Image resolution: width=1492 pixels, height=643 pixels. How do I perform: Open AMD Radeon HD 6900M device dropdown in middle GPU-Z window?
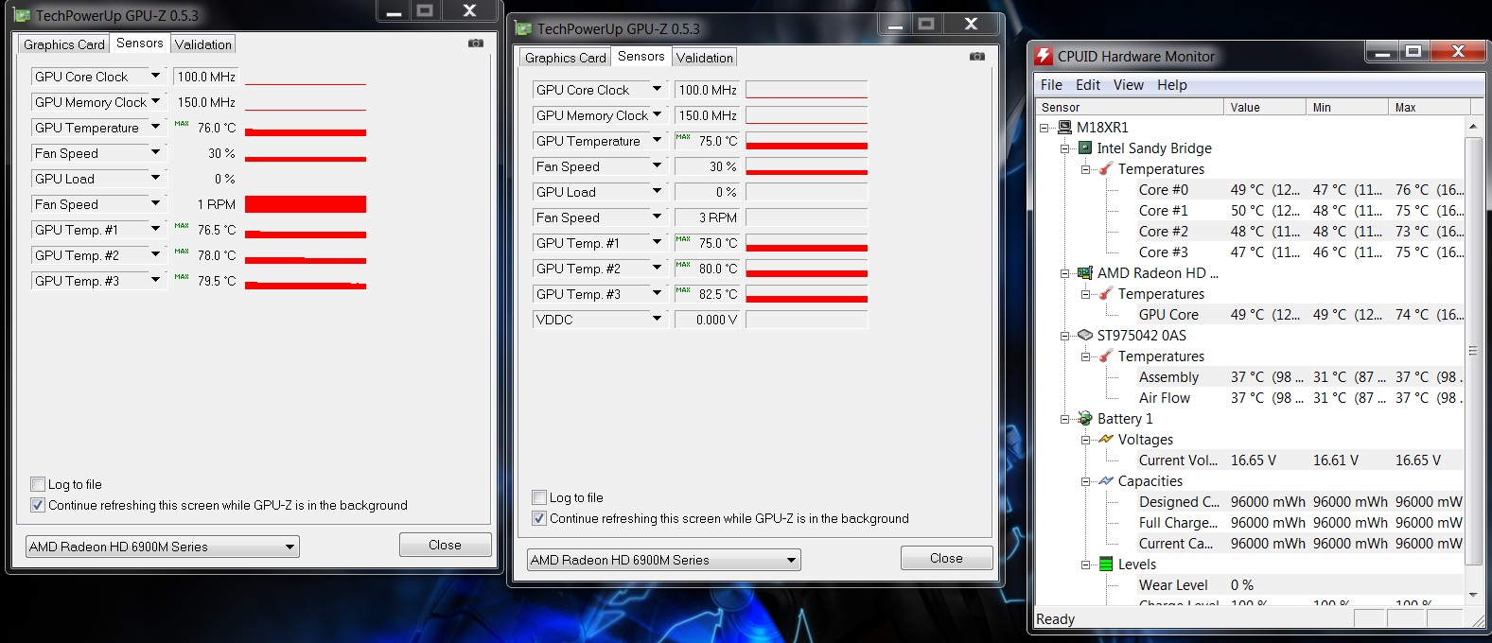click(x=663, y=560)
